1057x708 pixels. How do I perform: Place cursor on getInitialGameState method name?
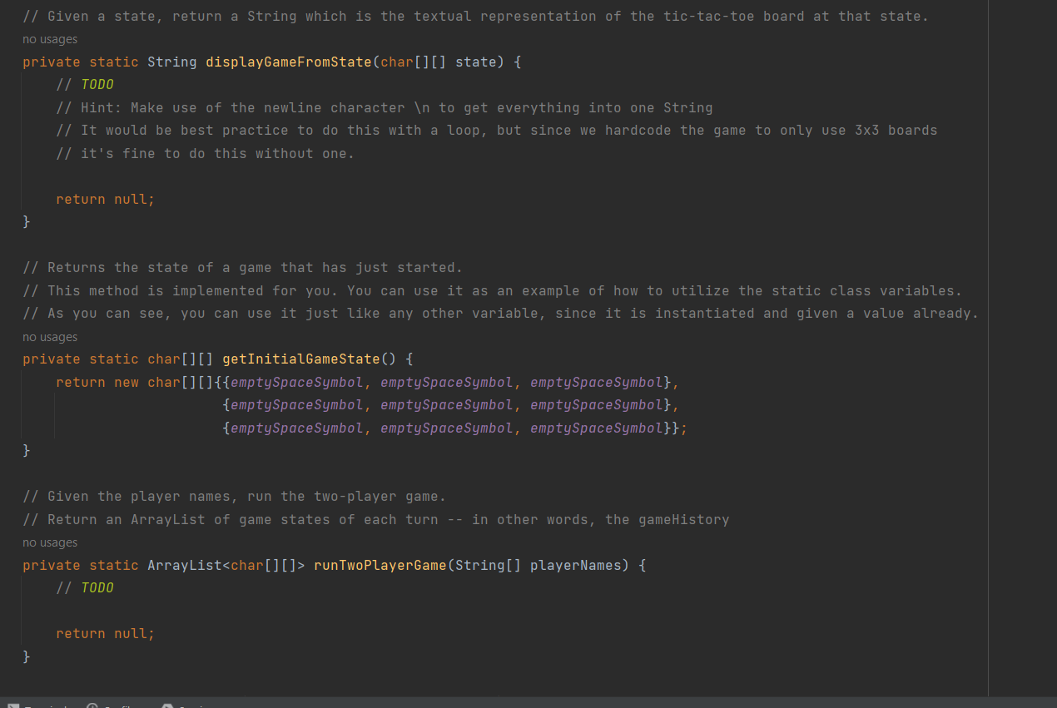(300, 359)
